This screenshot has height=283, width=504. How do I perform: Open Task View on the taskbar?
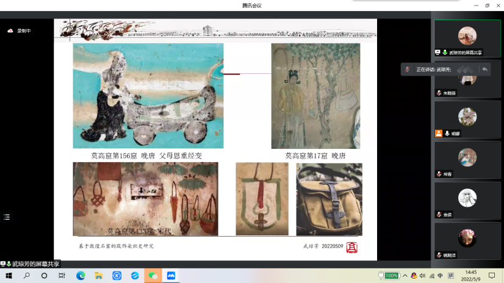coord(62,276)
